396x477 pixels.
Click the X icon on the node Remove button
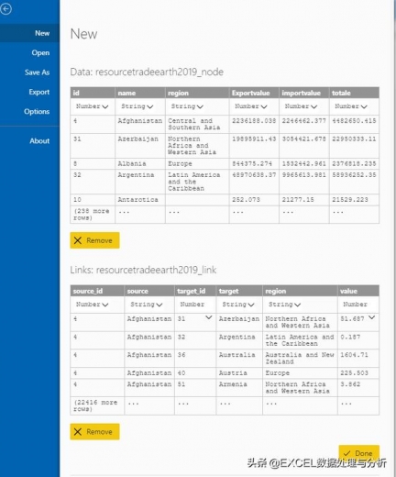[78, 240]
